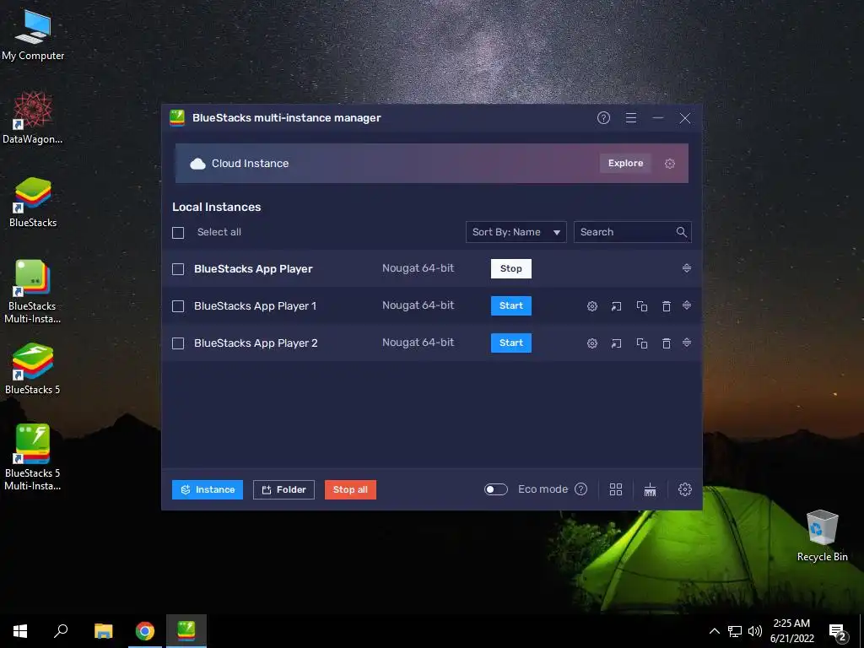Click the search magnifier icon
The width and height of the screenshot is (864, 648).
(x=682, y=232)
